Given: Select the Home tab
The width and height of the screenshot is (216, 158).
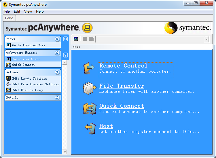Looking at the screenshot, I should click(x=9, y=18).
